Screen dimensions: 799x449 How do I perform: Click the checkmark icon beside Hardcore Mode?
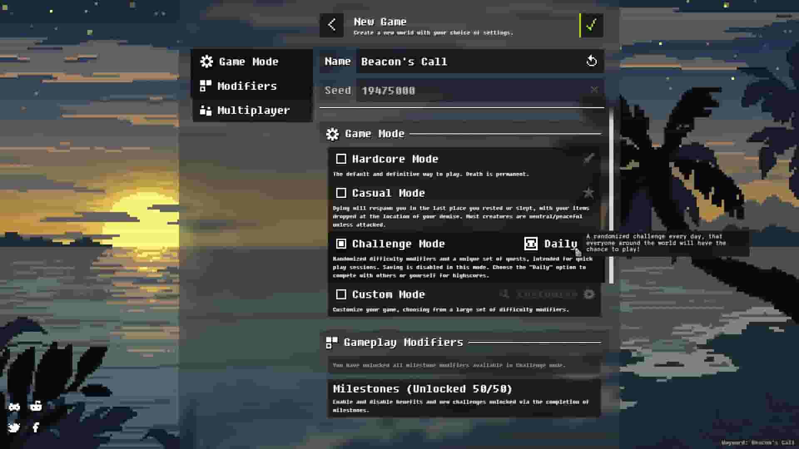pyautogui.click(x=588, y=158)
